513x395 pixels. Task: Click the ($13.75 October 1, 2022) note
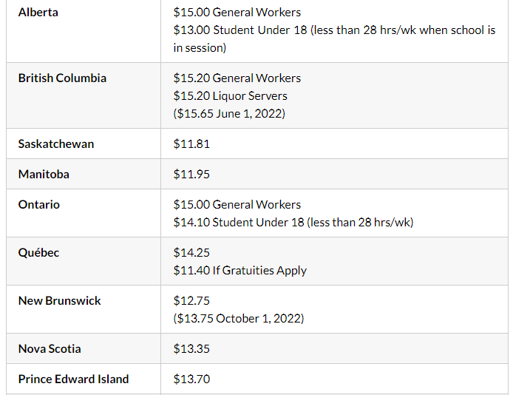[x=239, y=319]
